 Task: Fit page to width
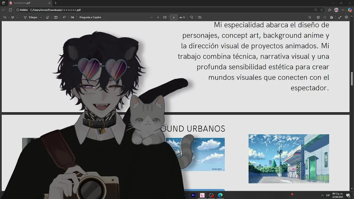pos(165,17)
